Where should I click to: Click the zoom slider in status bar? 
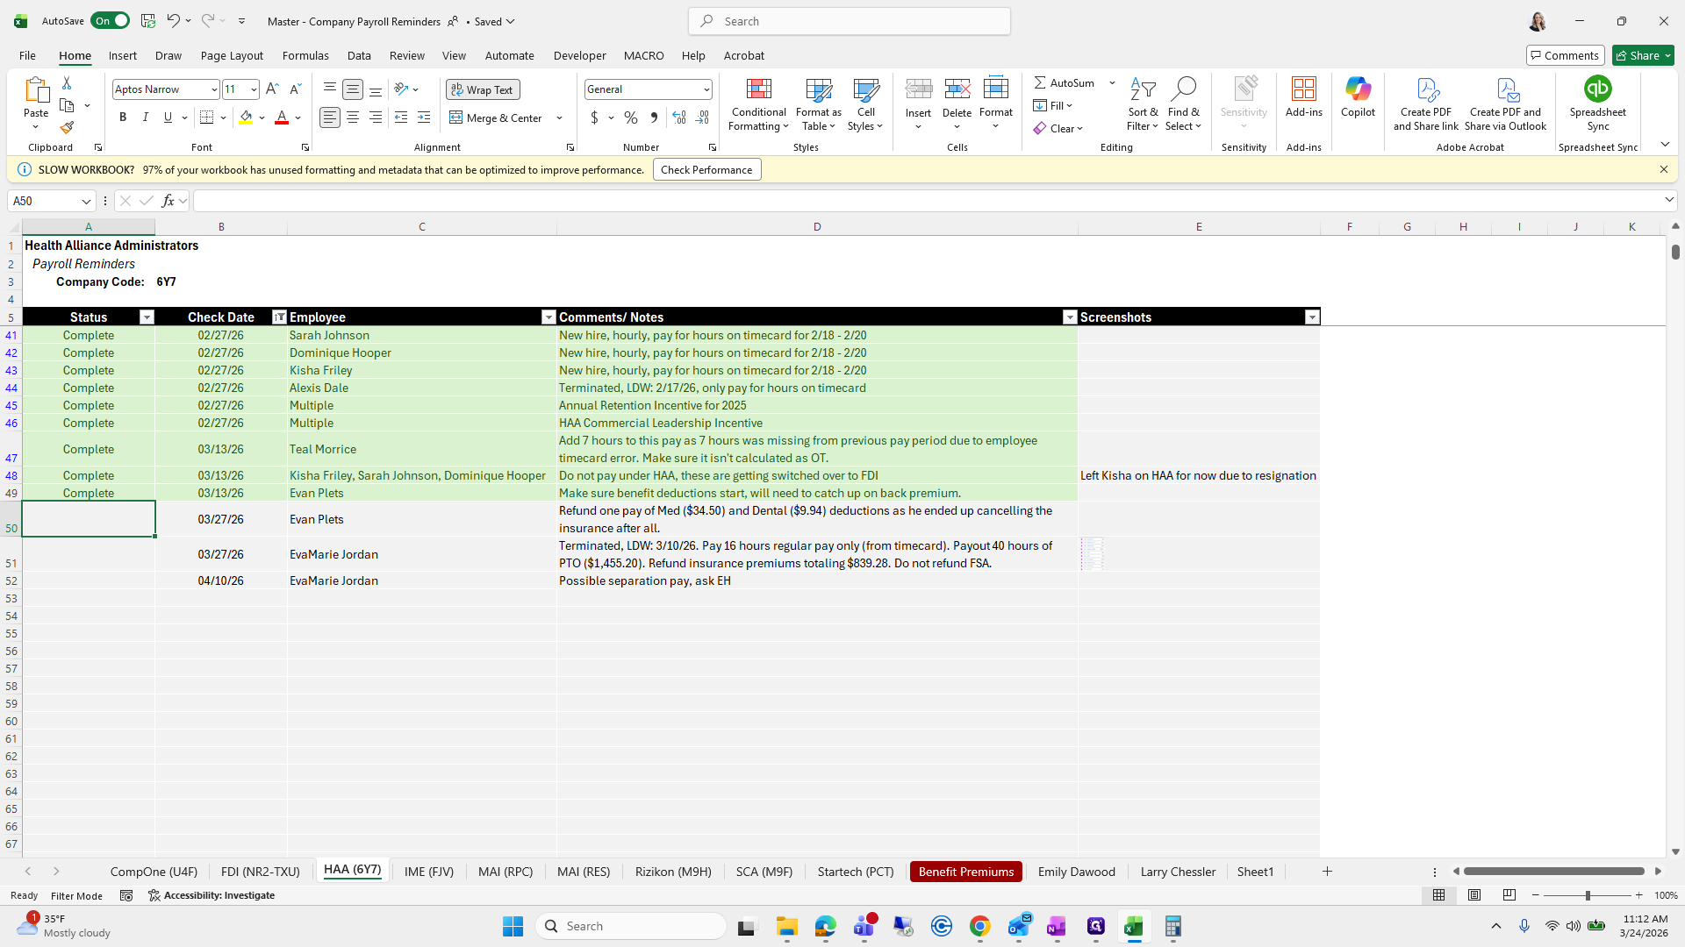point(1587,895)
